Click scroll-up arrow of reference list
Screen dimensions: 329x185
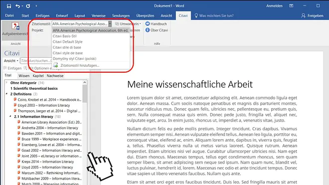point(85,82)
